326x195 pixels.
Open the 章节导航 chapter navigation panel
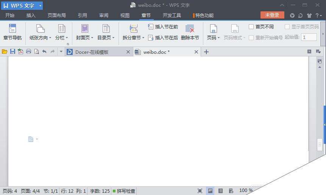coord(12,32)
